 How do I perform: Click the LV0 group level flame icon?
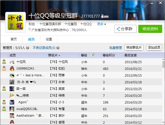coord(104,16)
